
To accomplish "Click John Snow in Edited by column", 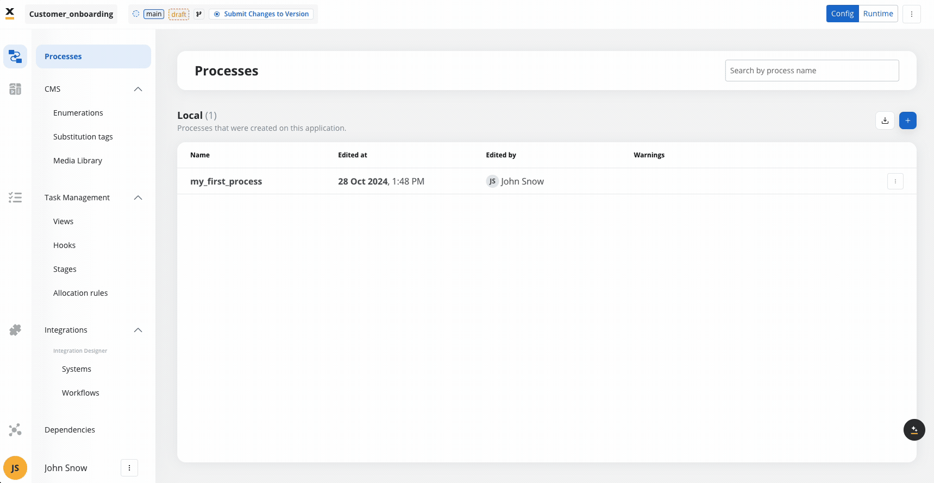I will pyautogui.click(x=522, y=181).
